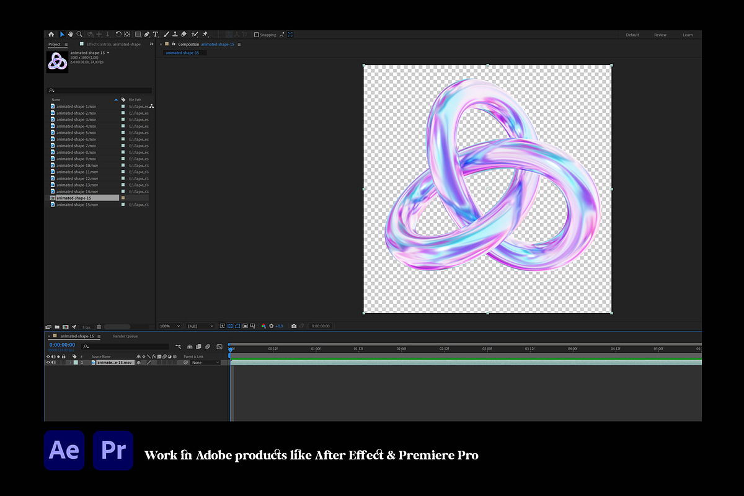
Task: Click the take snapshot camera icon
Action: coord(294,326)
